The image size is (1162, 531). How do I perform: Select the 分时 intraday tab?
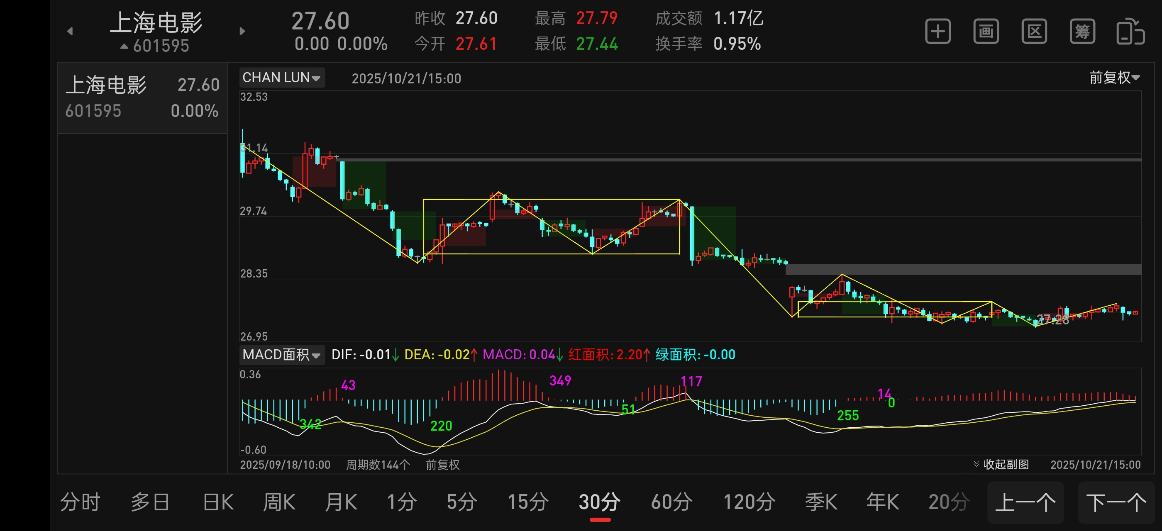point(80,502)
